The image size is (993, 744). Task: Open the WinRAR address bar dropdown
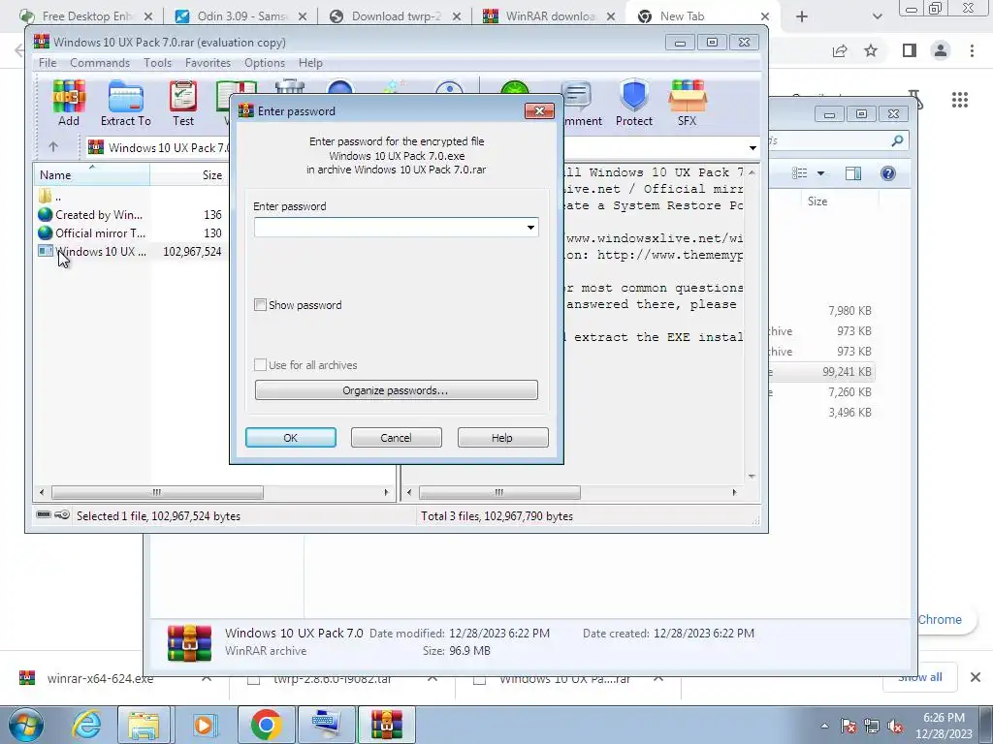753,147
